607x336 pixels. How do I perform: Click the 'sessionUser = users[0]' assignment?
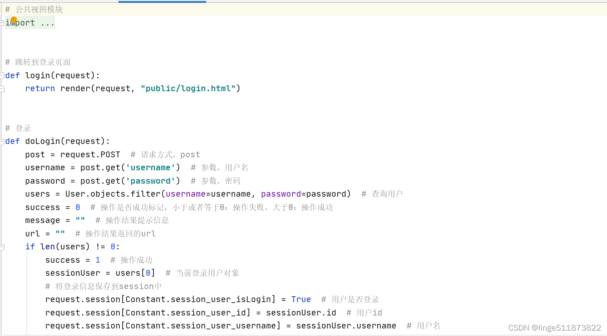pos(100,273)
